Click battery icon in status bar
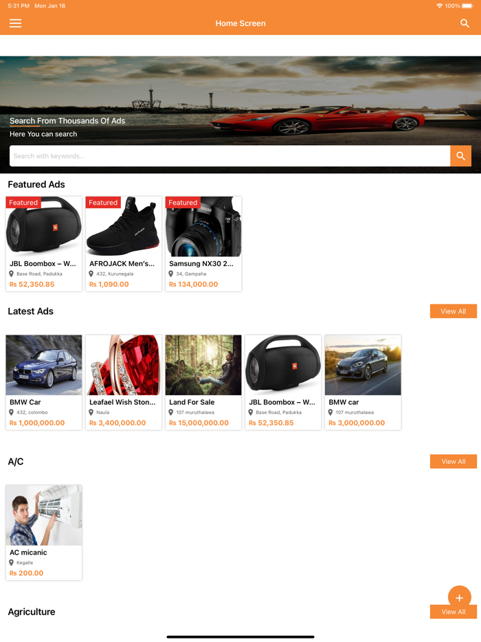Viewport: 481px width, 642px height. click(467, 5)
